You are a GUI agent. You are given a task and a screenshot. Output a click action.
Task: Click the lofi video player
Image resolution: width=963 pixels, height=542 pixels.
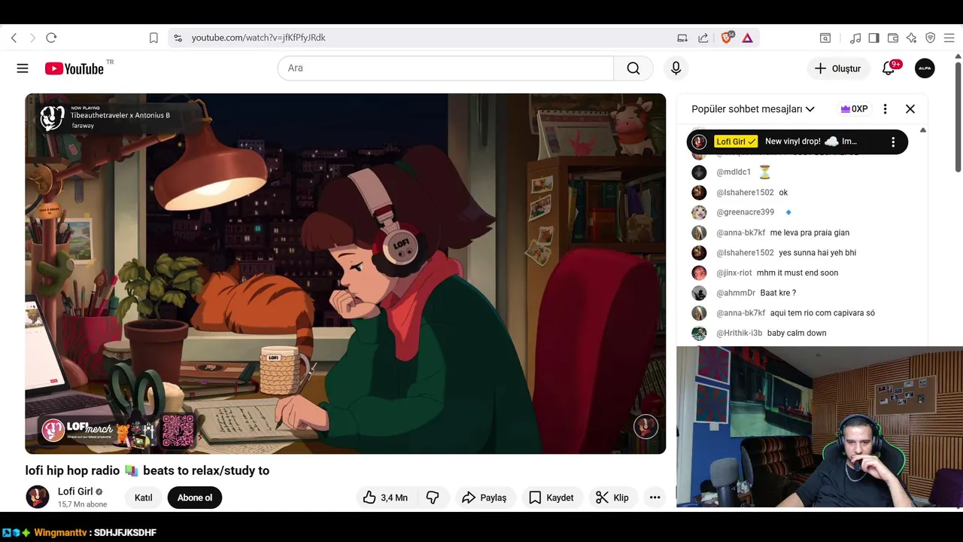click(x=345, y=273)
